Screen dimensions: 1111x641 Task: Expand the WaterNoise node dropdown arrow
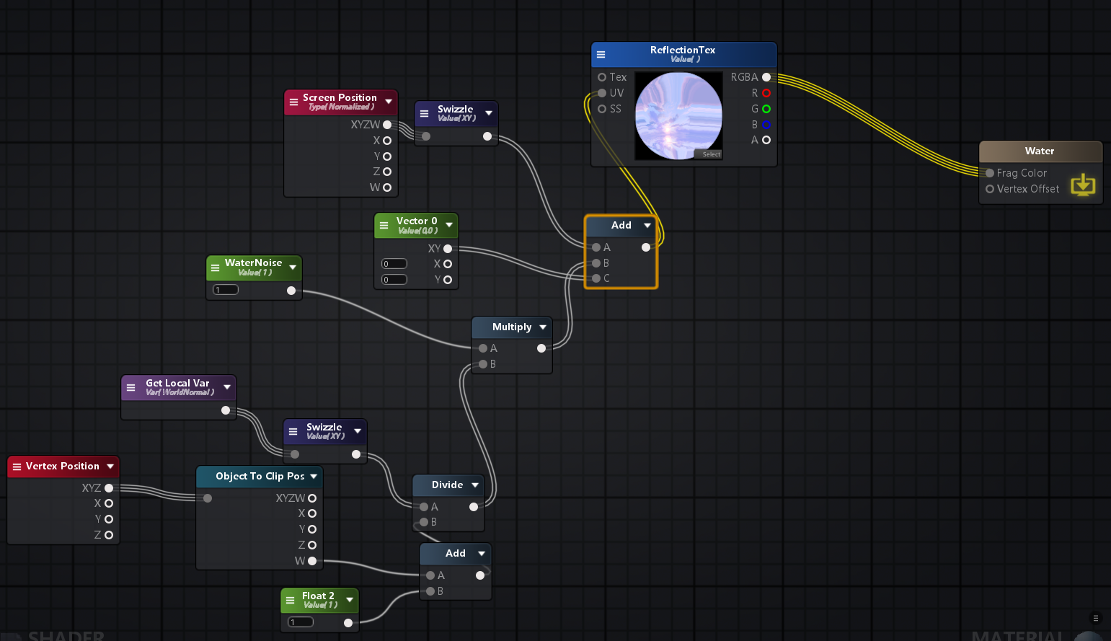tap(293, 268)
